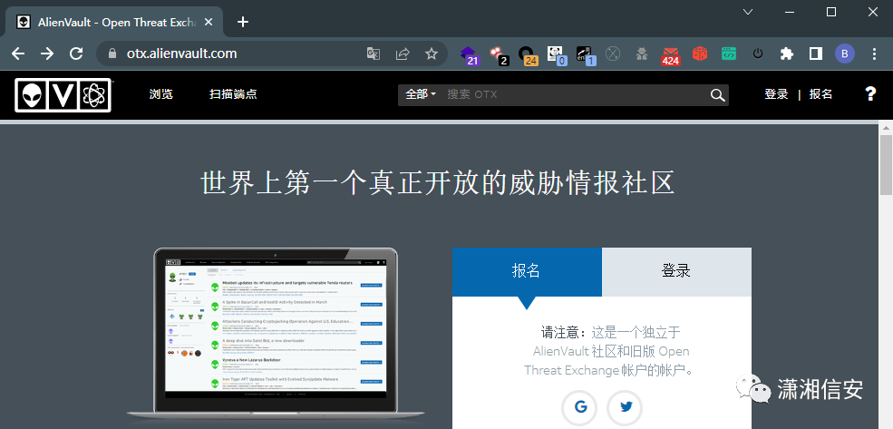Open a new browser tab

pos(243,22)
